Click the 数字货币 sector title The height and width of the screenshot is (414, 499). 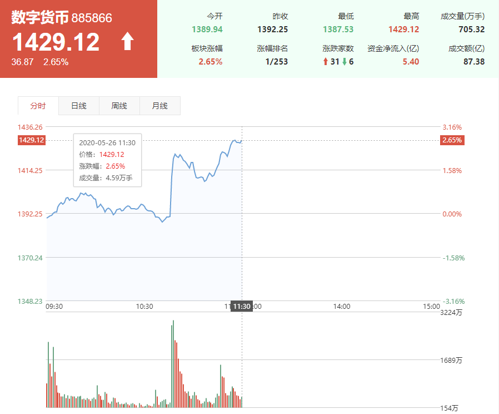pos(40,18)
